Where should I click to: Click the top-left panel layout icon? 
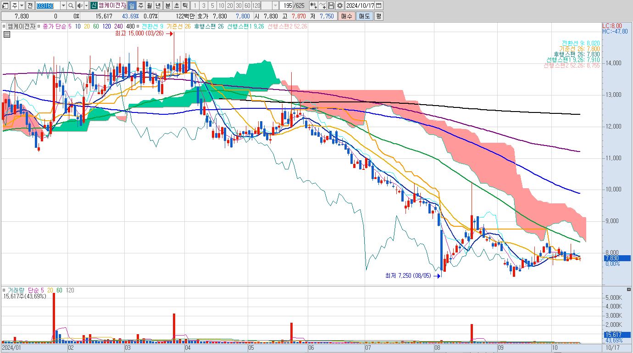6,6
